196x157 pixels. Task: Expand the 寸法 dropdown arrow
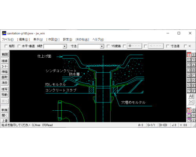click(x=102, y=46)
